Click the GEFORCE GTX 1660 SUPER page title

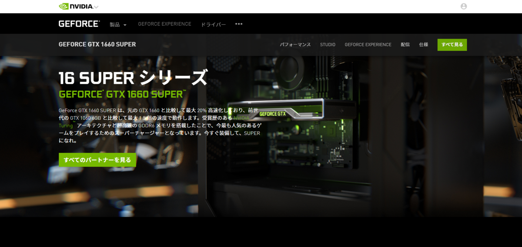[97, 44]
